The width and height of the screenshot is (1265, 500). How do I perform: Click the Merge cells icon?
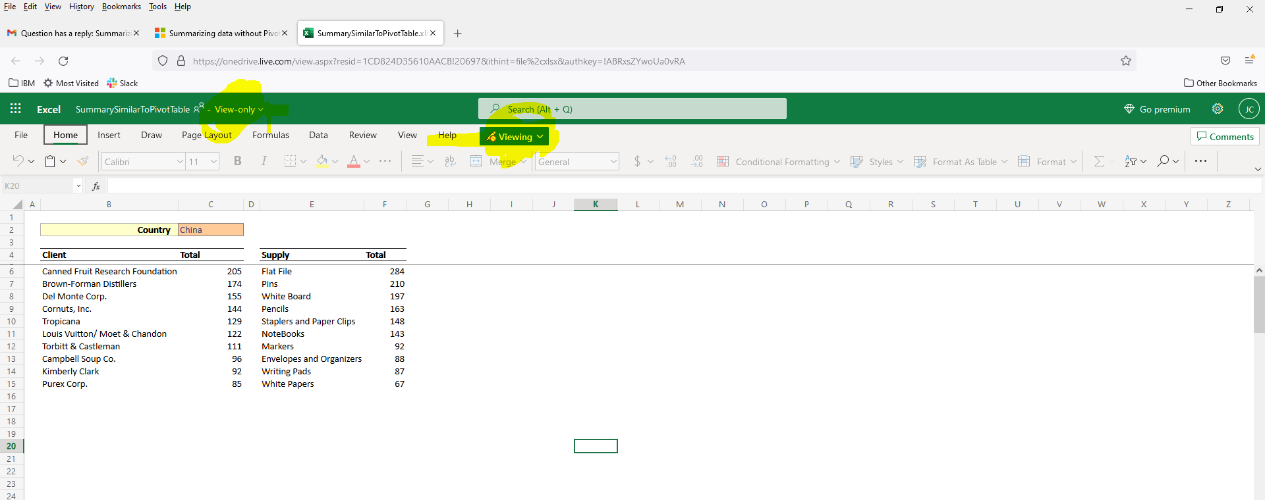(476, 161)
